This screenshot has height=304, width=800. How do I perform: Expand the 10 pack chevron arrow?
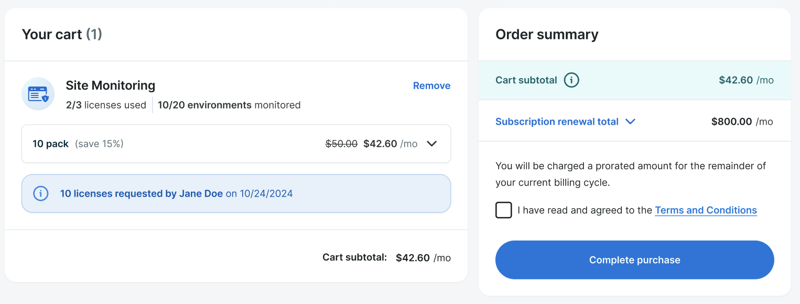pos(431,144)
